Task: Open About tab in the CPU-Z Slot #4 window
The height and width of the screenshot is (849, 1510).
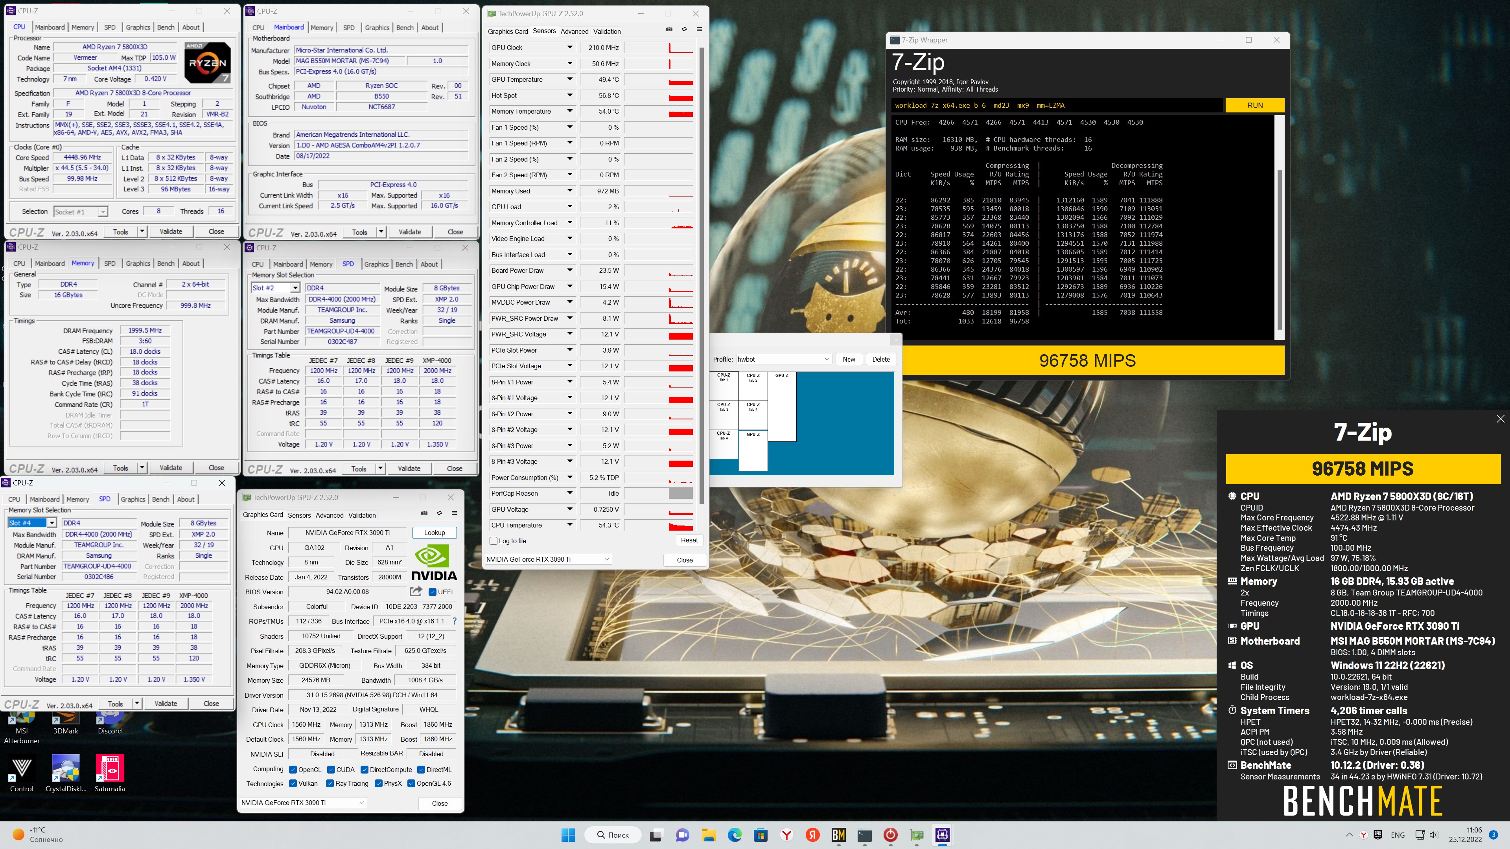Action: pos(186,499)
